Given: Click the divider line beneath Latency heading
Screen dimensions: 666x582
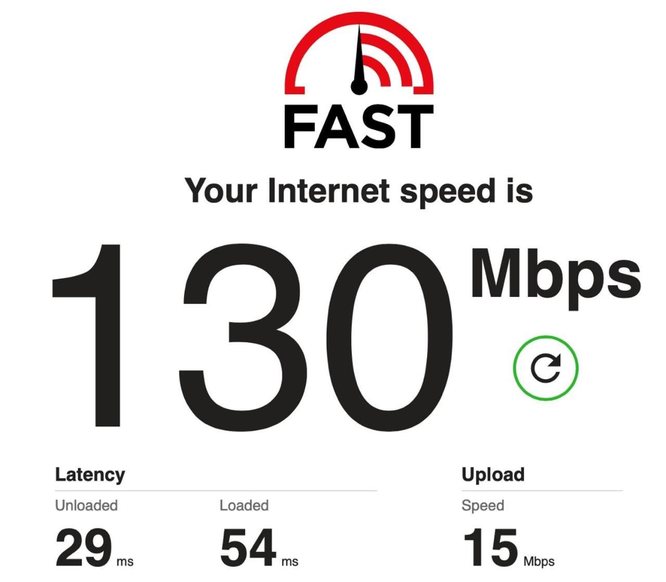Looking at the screenshot, I should [216, 490].
